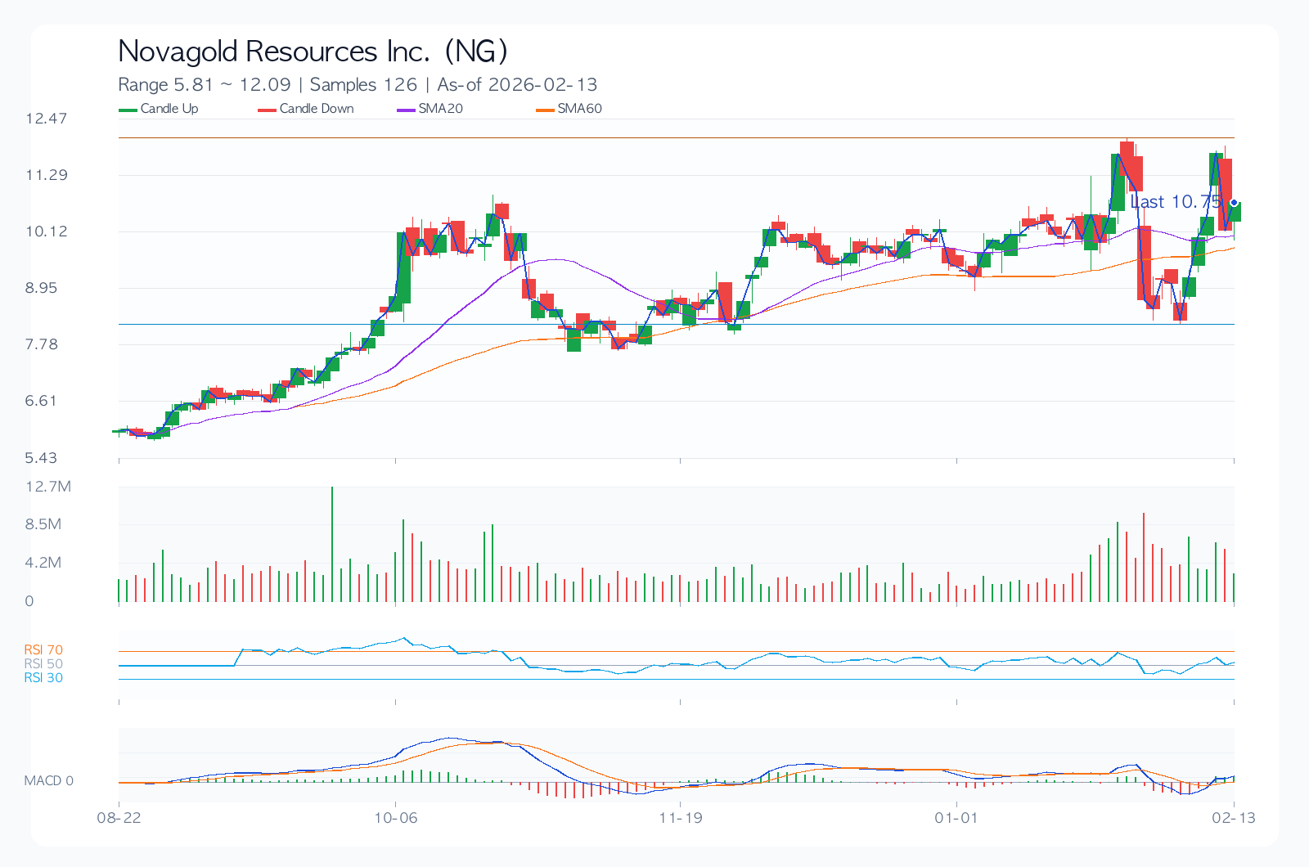Click the Candle Up legend swatch
The image size is (1309, 867).
(128, 110)
